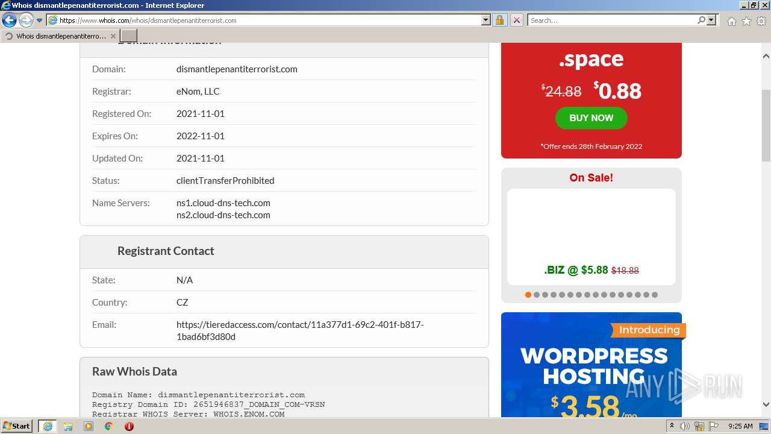Screen dimensions: 771x434
Task: Open the Favorites star icon
Action: (746, 21)
